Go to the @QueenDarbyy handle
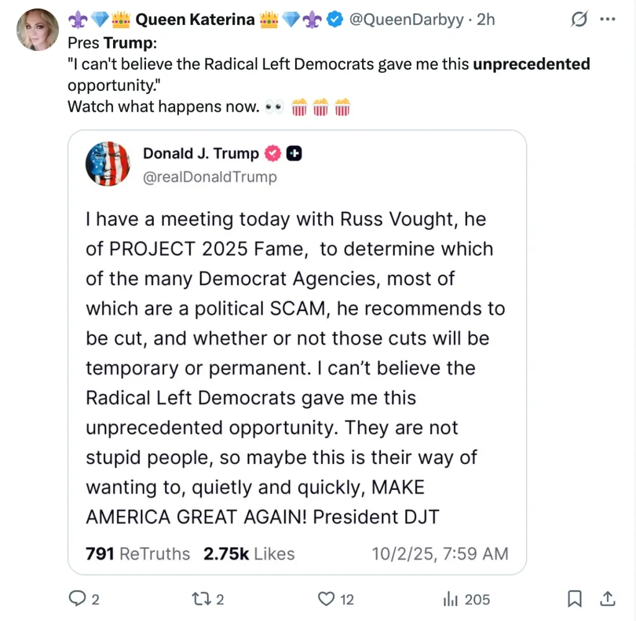Screen dimensions: 636x621 coord(406,20)
